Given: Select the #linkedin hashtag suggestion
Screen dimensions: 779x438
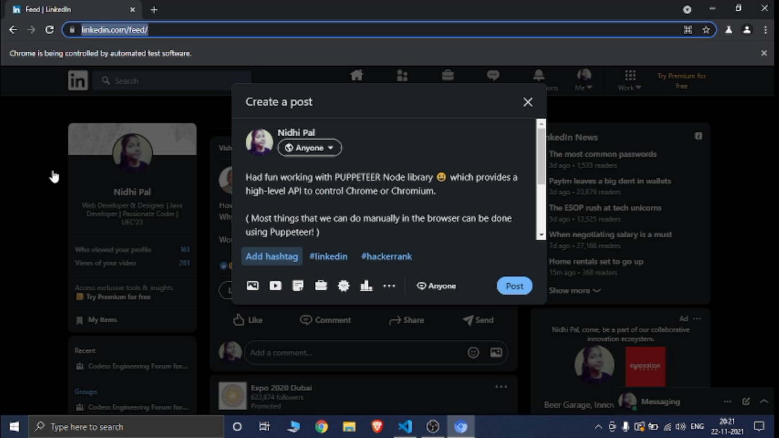Looking at the screenshot, I should click(x=328, y=257).
